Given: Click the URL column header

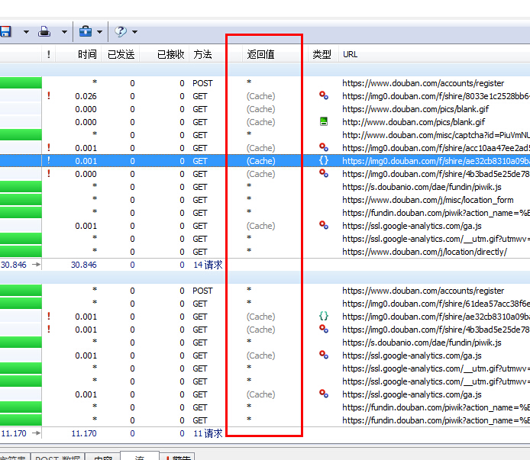Looking at the screenshot, I should (350, 54).
